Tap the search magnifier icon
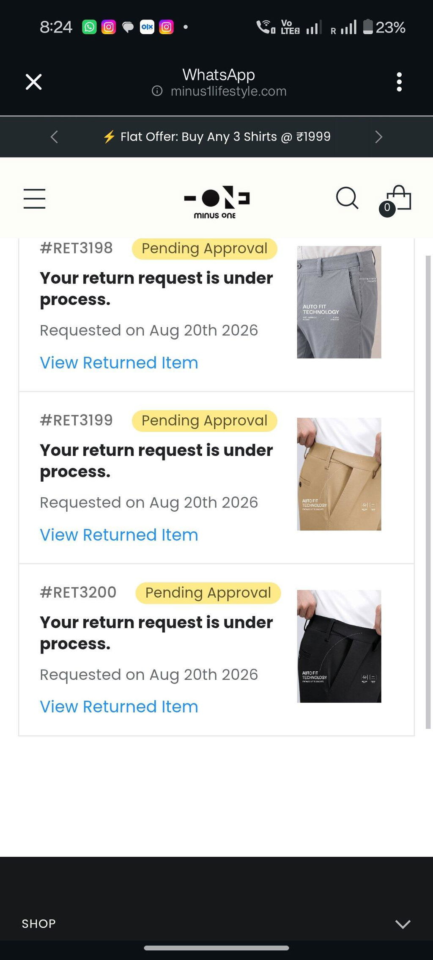 (347, 198)
